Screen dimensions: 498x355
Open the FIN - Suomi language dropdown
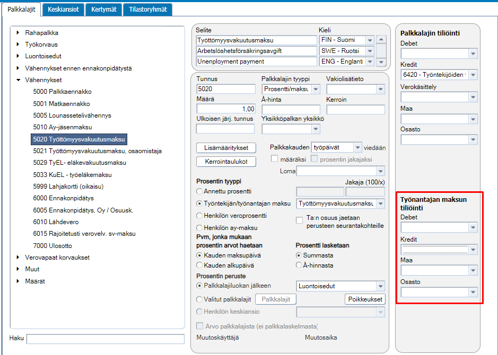coord(370,40)
